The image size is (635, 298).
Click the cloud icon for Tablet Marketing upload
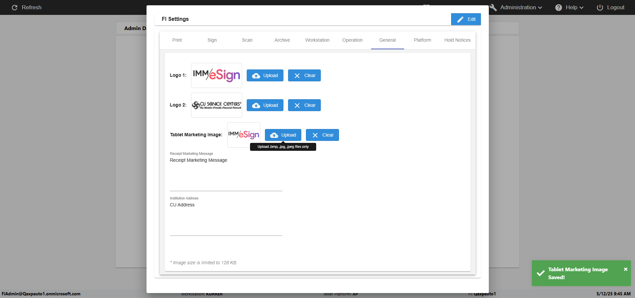274,135
